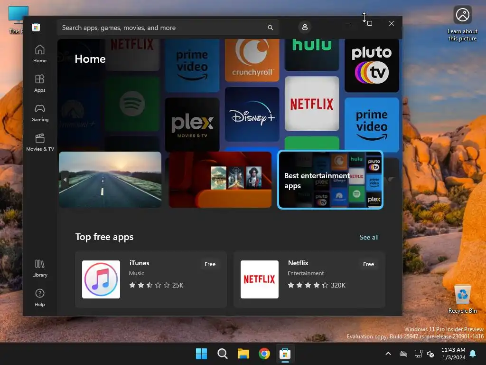Open the road landscape spotlight card
486x365 pixels.
[110, 180]
